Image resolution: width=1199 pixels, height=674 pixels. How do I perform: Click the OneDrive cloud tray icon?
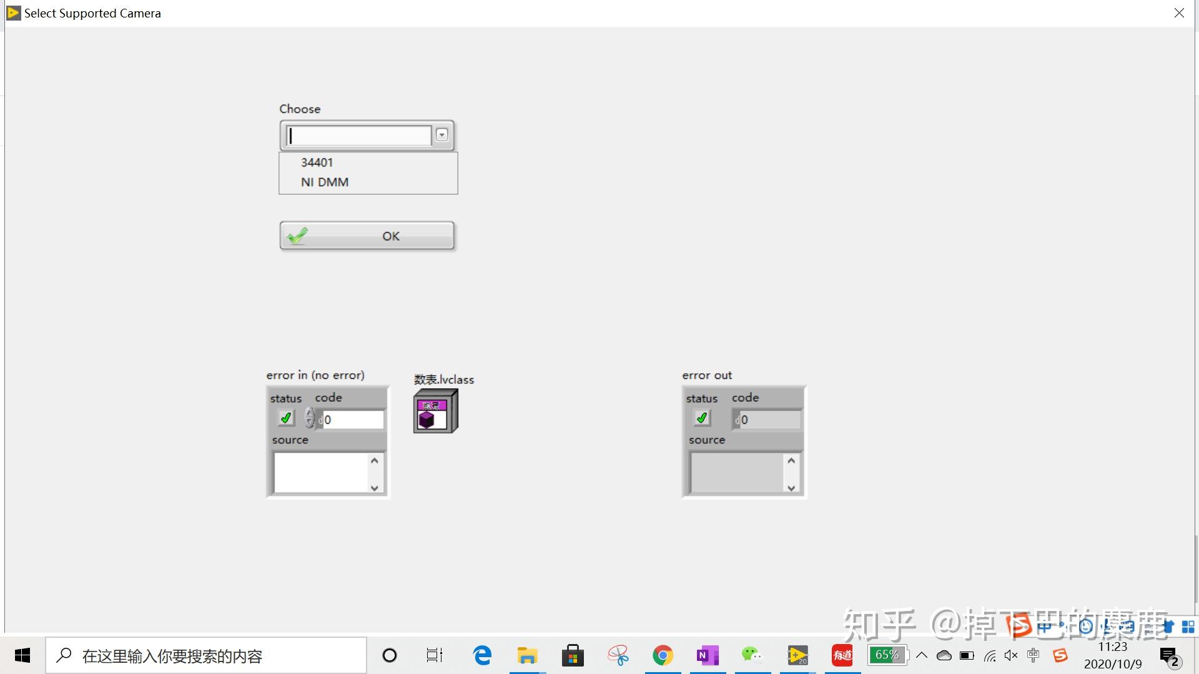click(x=944, y=655)
